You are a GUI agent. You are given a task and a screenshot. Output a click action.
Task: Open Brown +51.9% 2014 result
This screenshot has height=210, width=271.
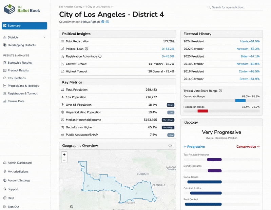pos(249,79)
